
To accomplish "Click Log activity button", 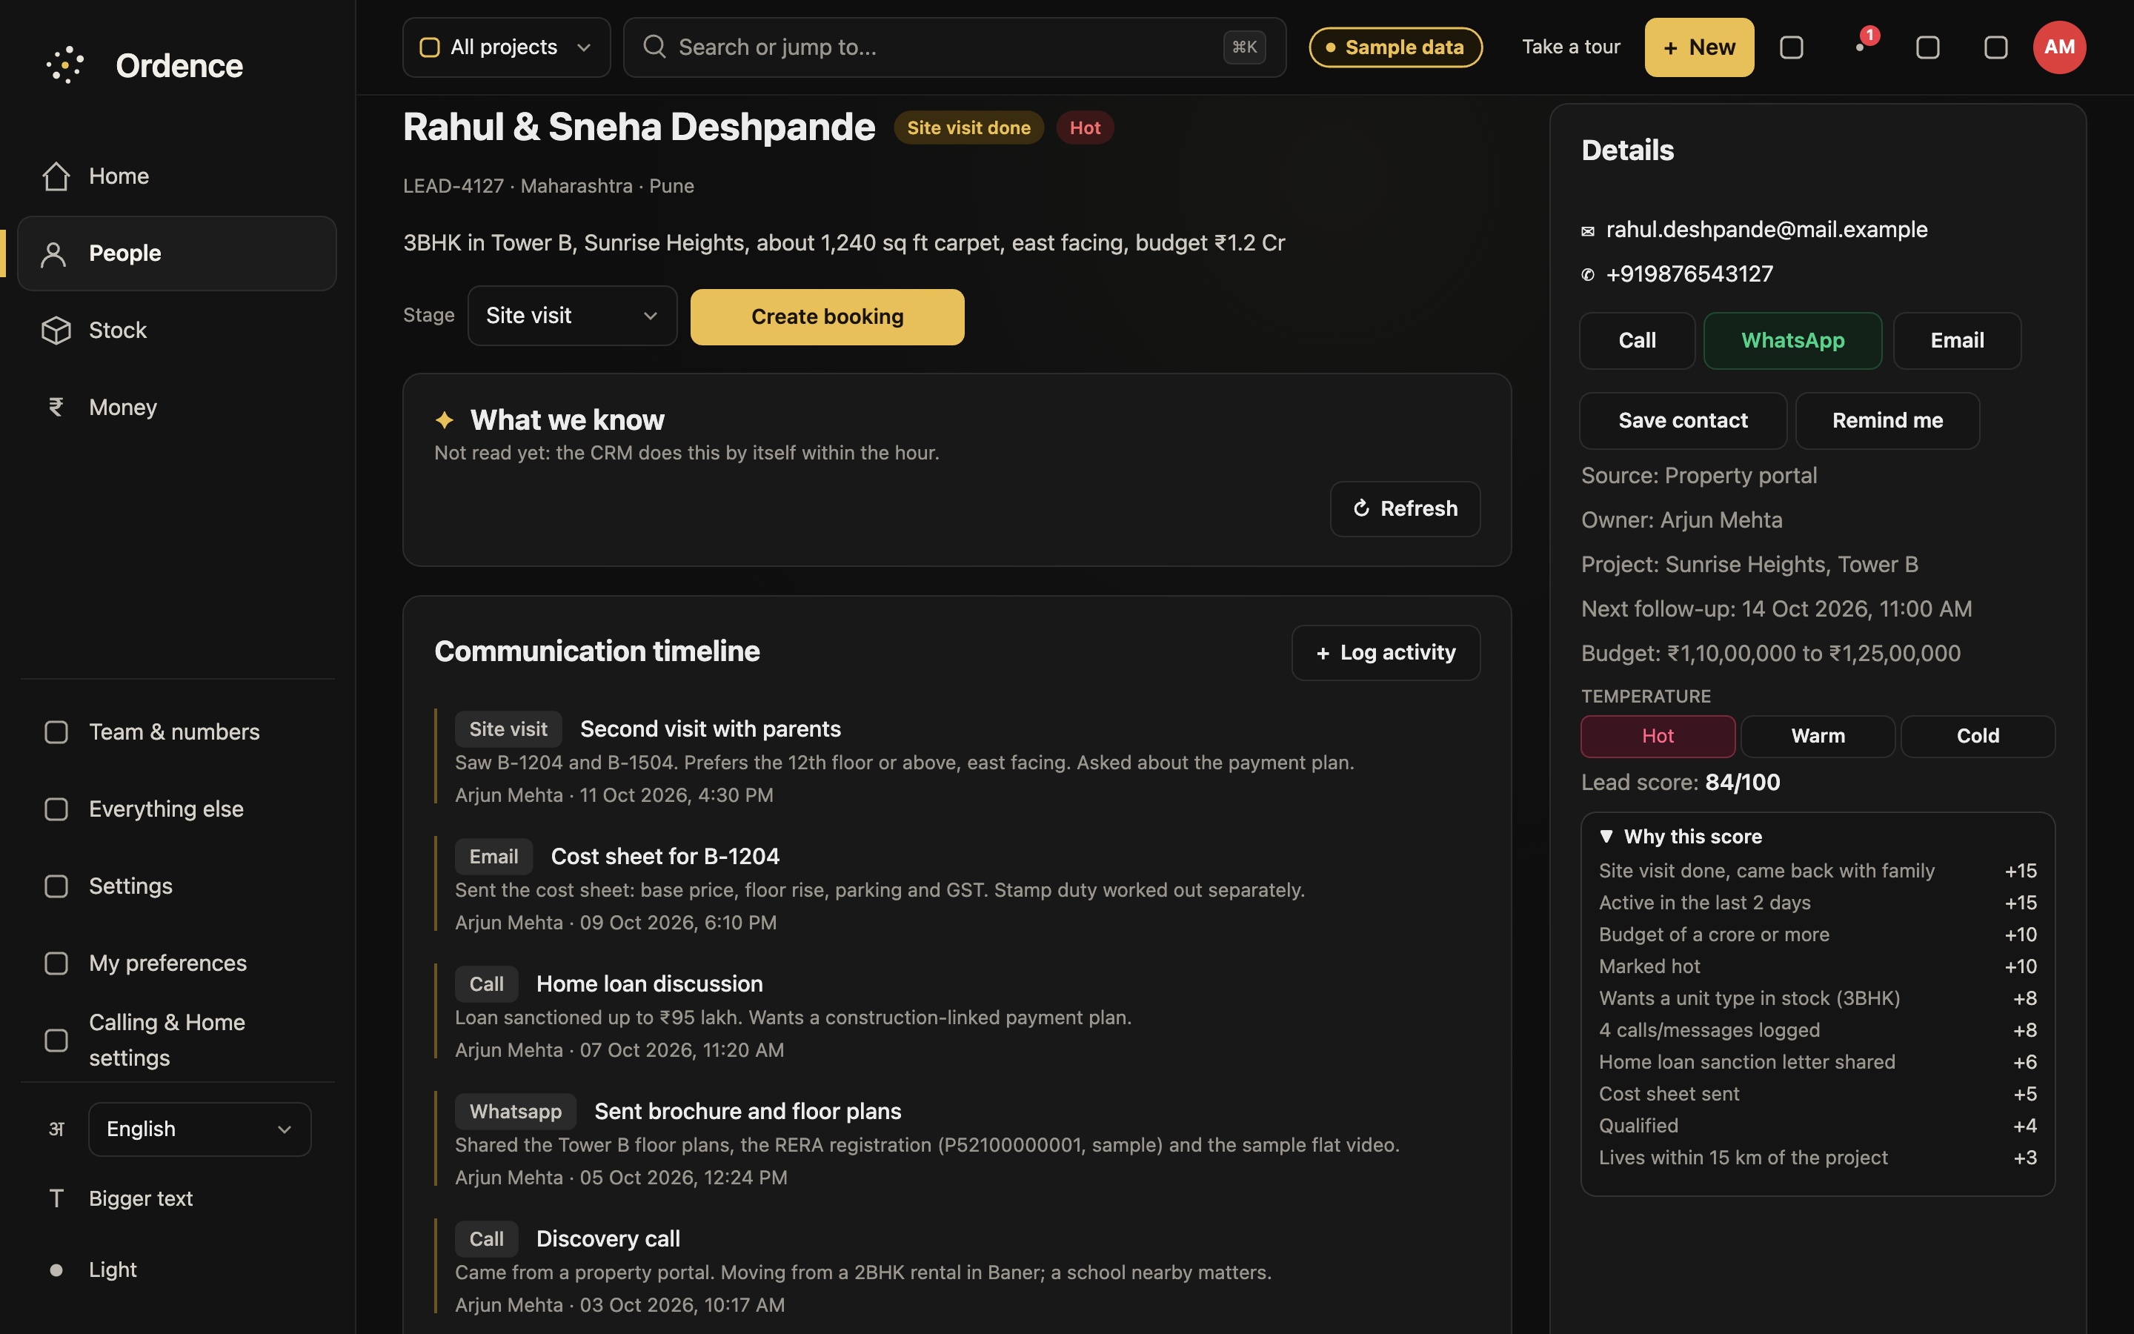I will coord(1386,653).
